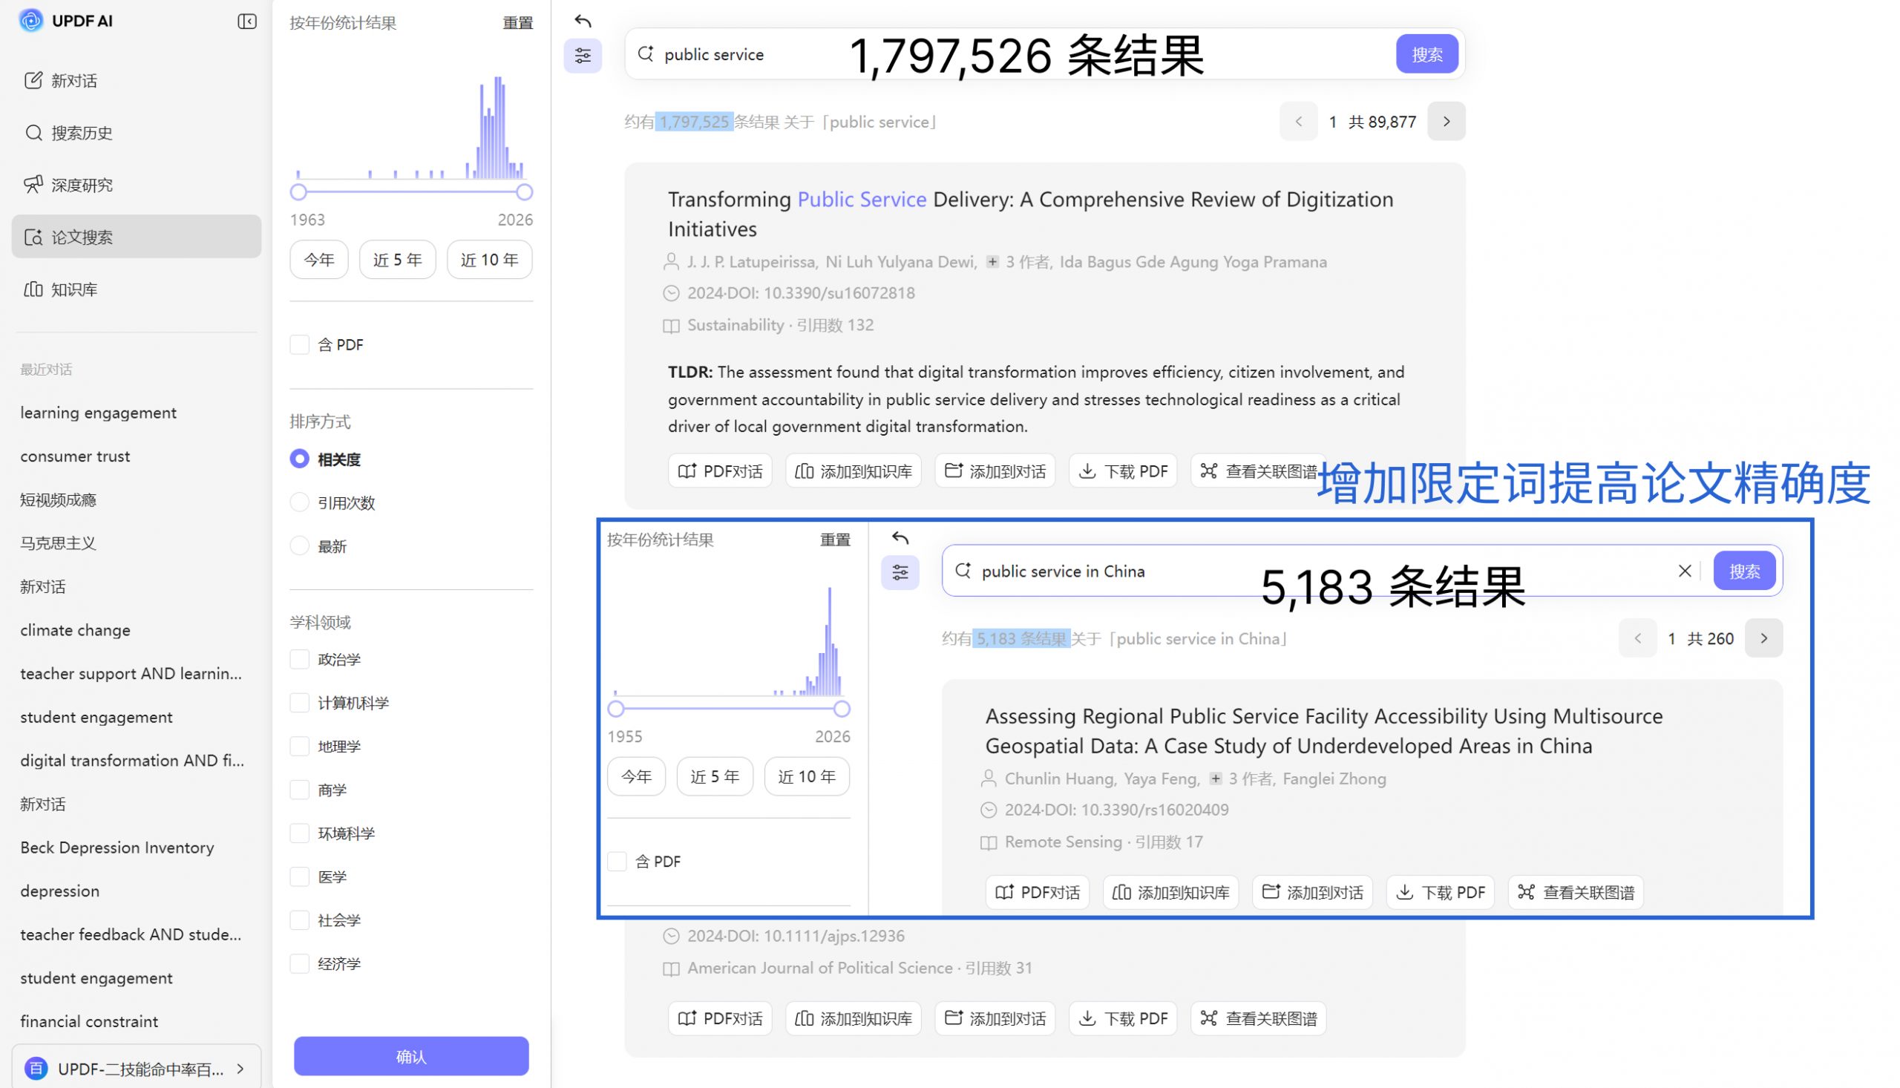
Task: Check the 政治学 subject box
Action: coord(300,659)
